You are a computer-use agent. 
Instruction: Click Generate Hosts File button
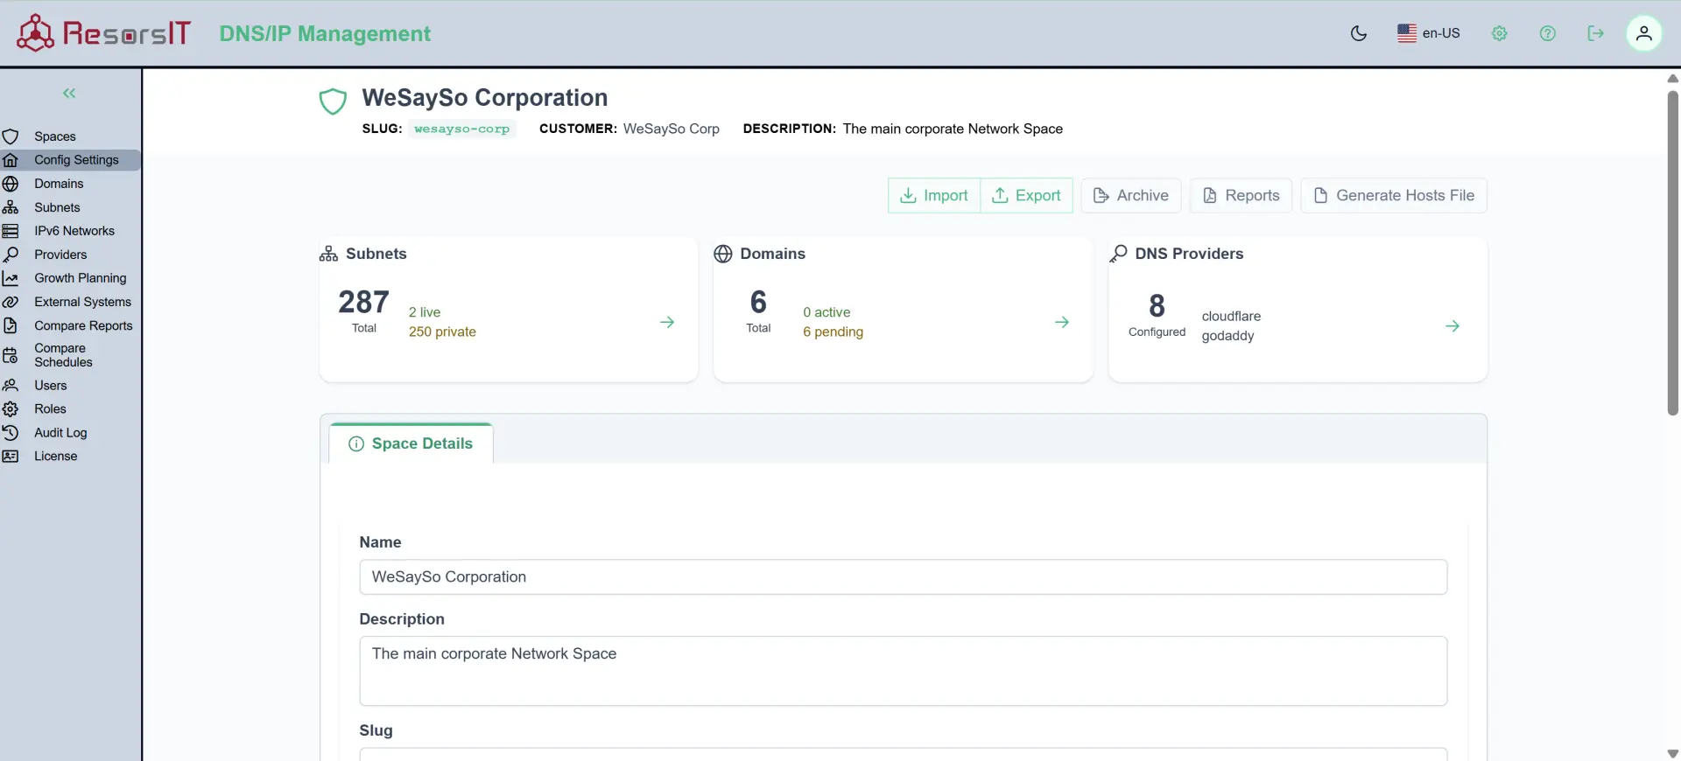[x=1394, y=195]
